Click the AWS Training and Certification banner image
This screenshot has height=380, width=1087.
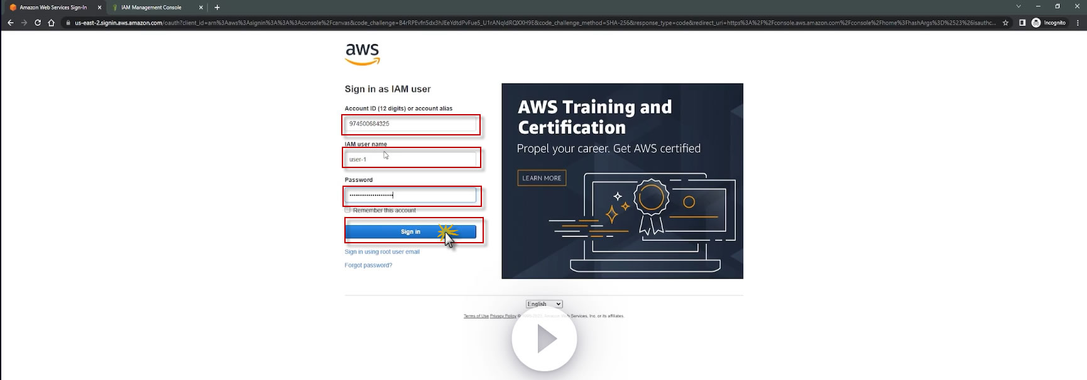[622, 181]
